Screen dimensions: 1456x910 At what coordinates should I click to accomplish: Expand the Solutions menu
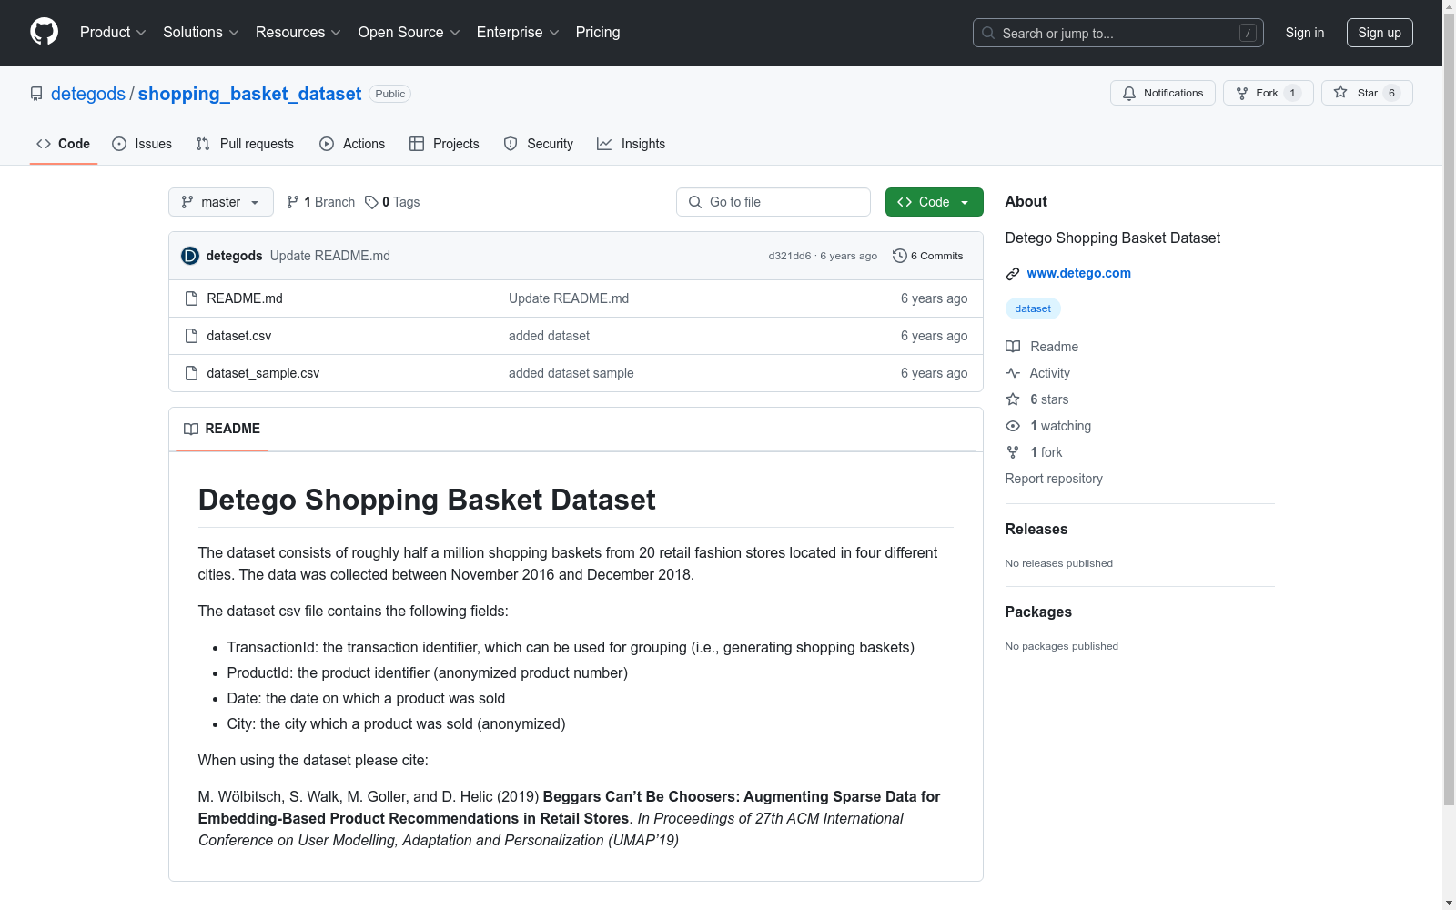coord(201,33)
